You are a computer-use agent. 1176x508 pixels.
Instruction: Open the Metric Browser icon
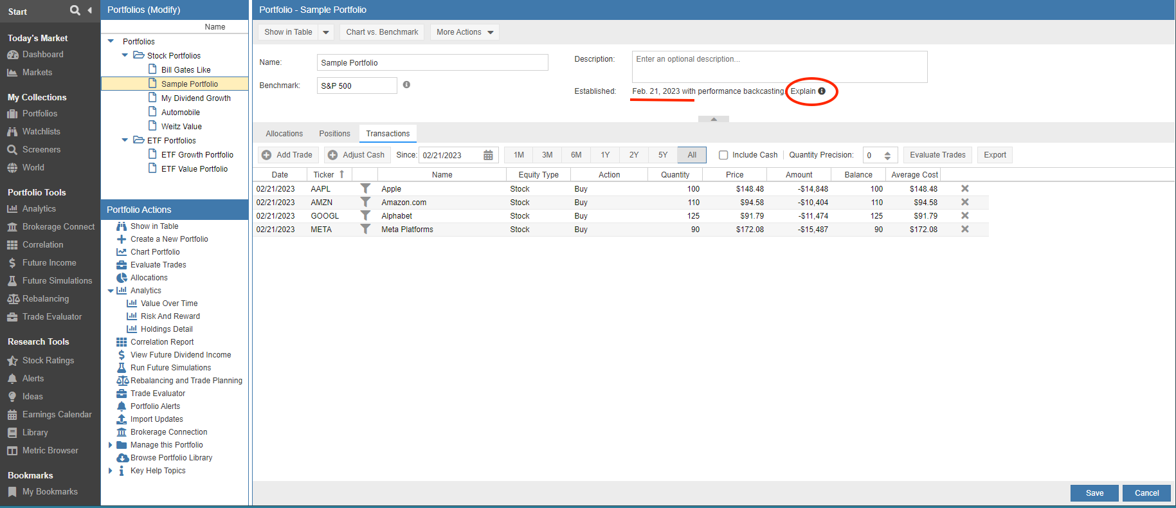point(12,451)
